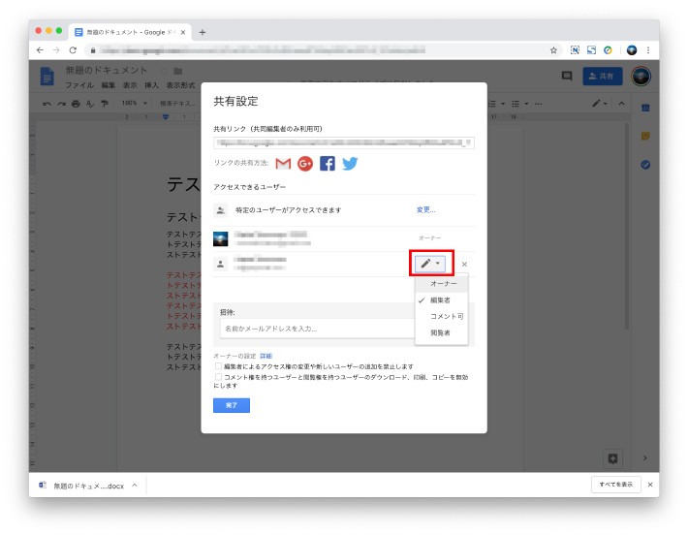Bookmark this page with the star icon

click(x=553, y=50)
